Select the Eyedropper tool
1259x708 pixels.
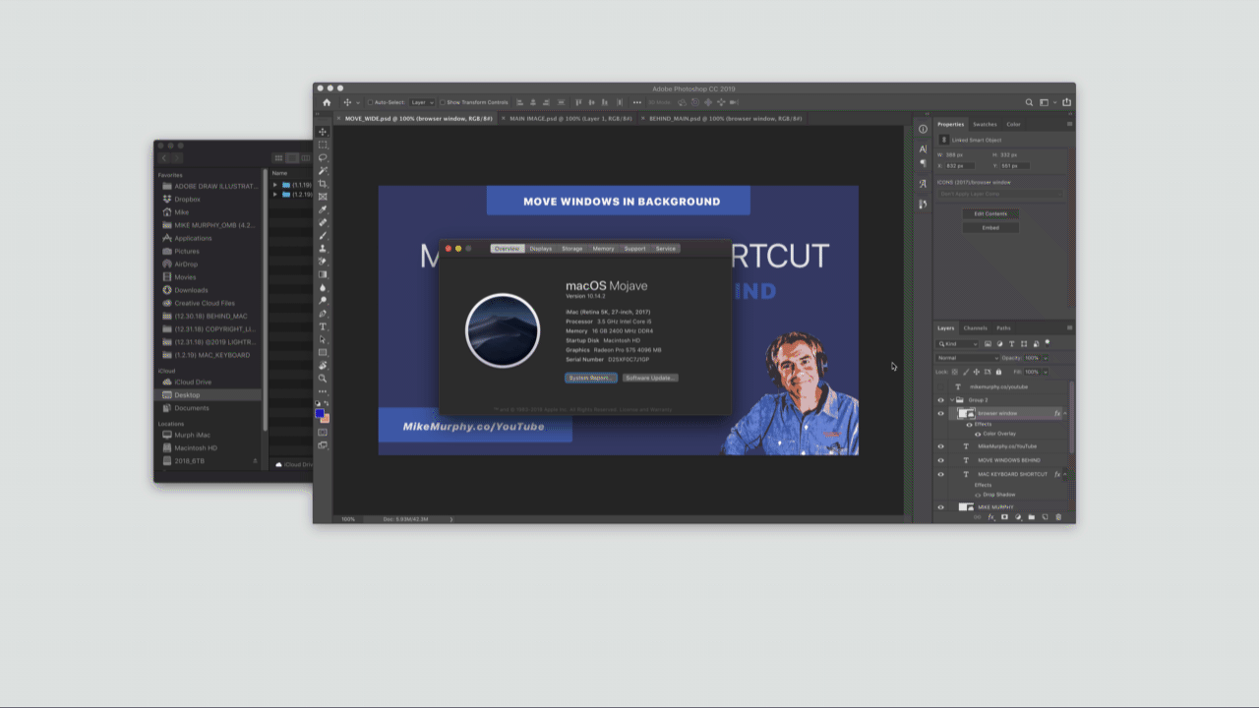(x=323, y=210)
